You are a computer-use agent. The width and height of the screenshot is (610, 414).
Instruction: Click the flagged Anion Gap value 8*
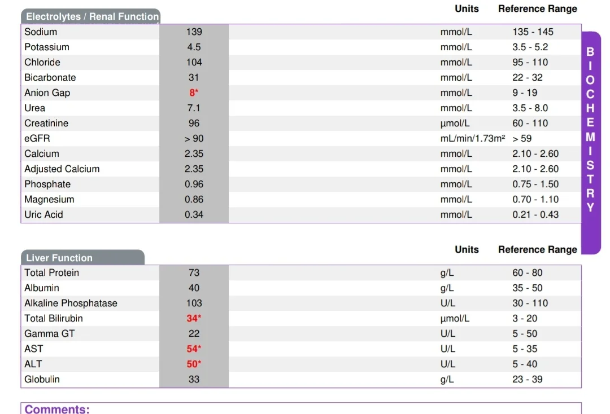(x=194, y=93)
